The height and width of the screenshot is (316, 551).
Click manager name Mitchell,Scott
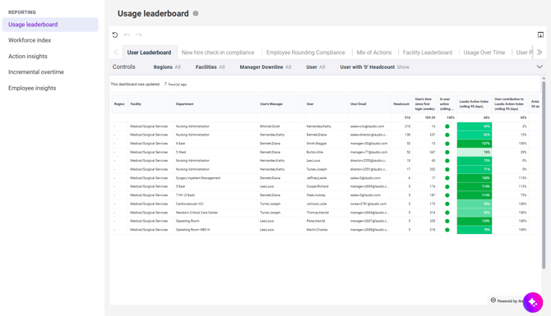[x=270, y=126]
